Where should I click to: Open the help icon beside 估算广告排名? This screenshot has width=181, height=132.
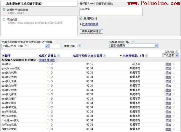(x=59, y=56)
